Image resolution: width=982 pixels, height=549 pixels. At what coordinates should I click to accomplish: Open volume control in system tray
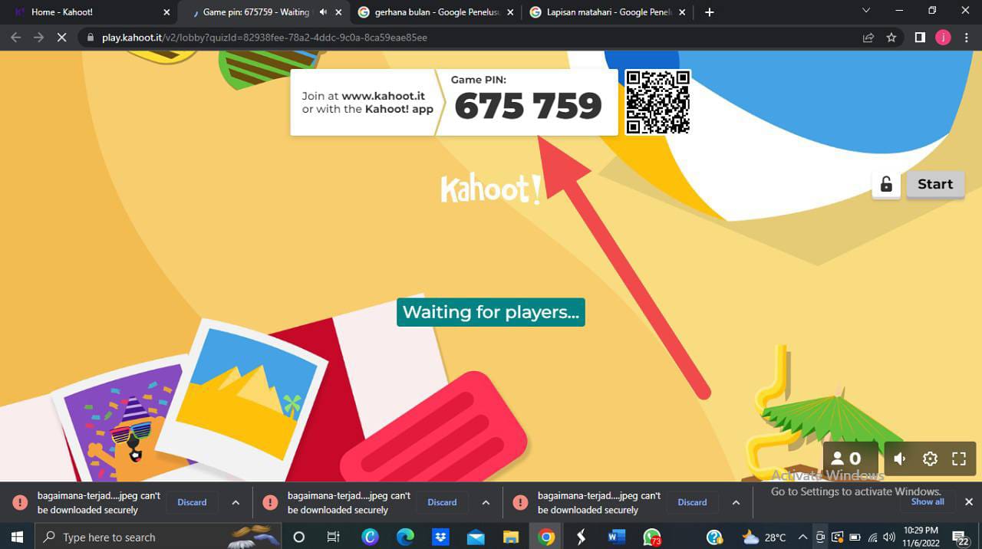point(890,537)
